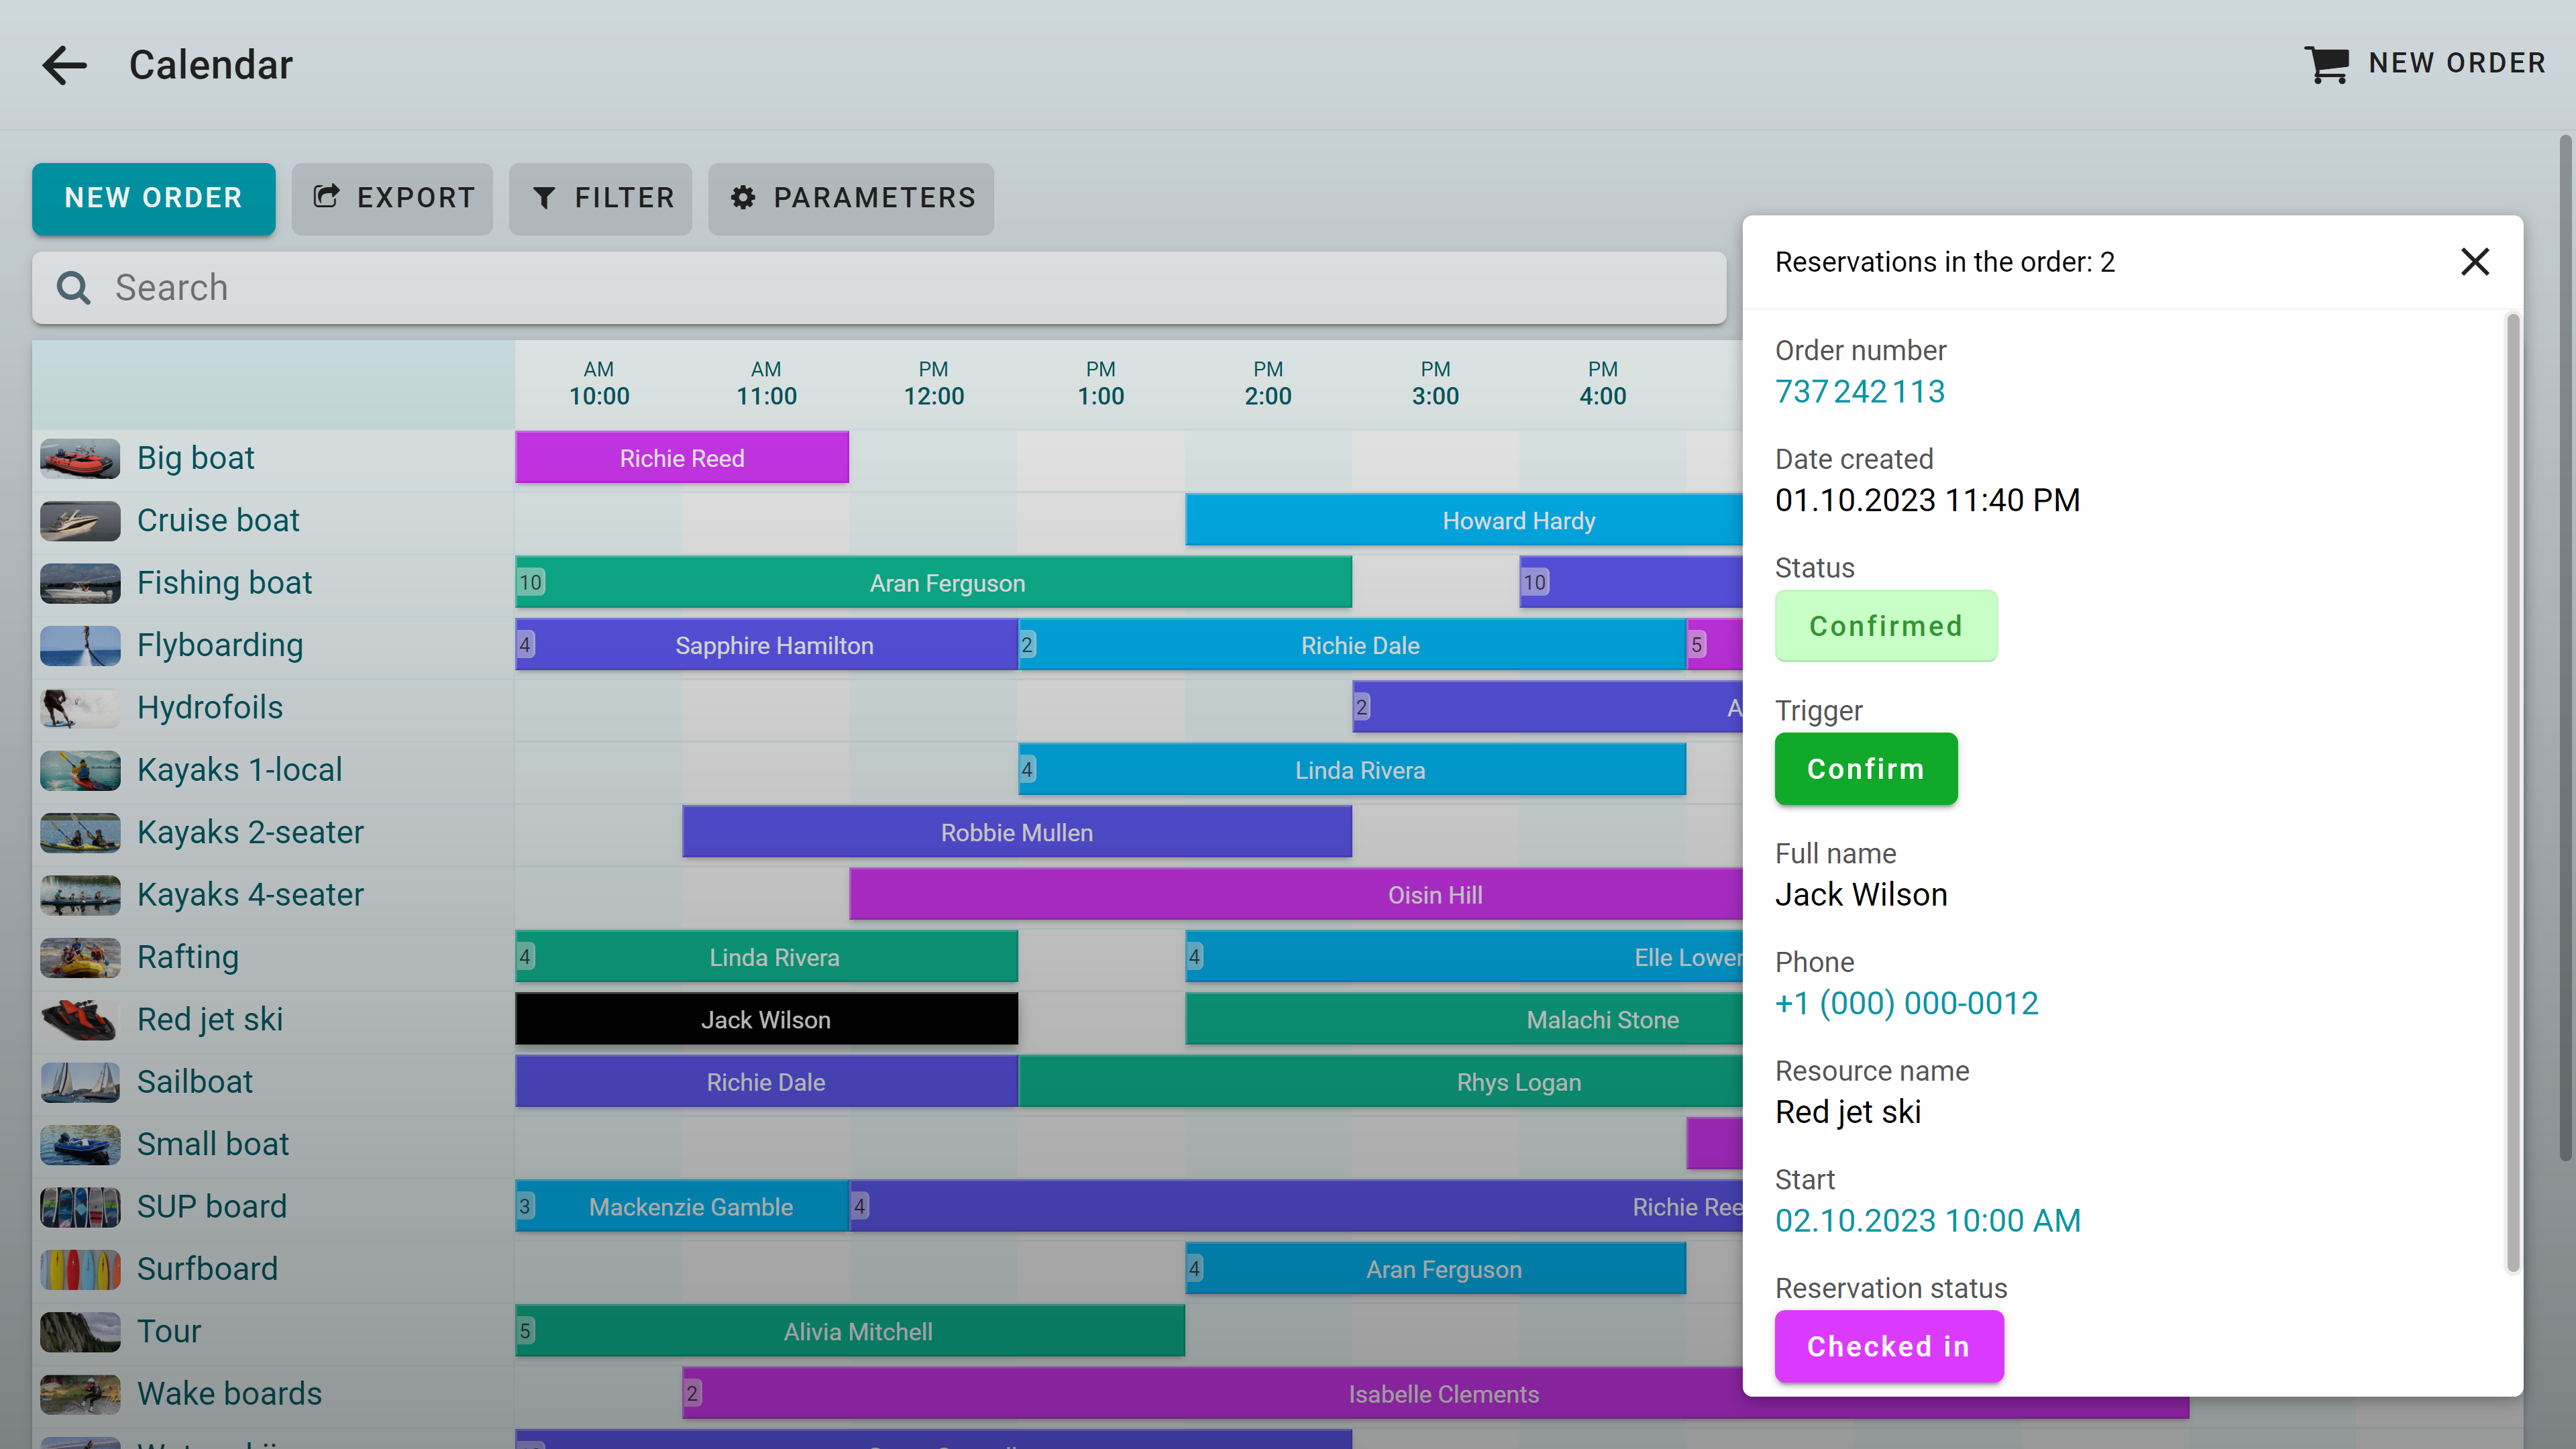Click the search magnifier icon
This screenshot has width=2576, height=1449.
coord(73,288)
